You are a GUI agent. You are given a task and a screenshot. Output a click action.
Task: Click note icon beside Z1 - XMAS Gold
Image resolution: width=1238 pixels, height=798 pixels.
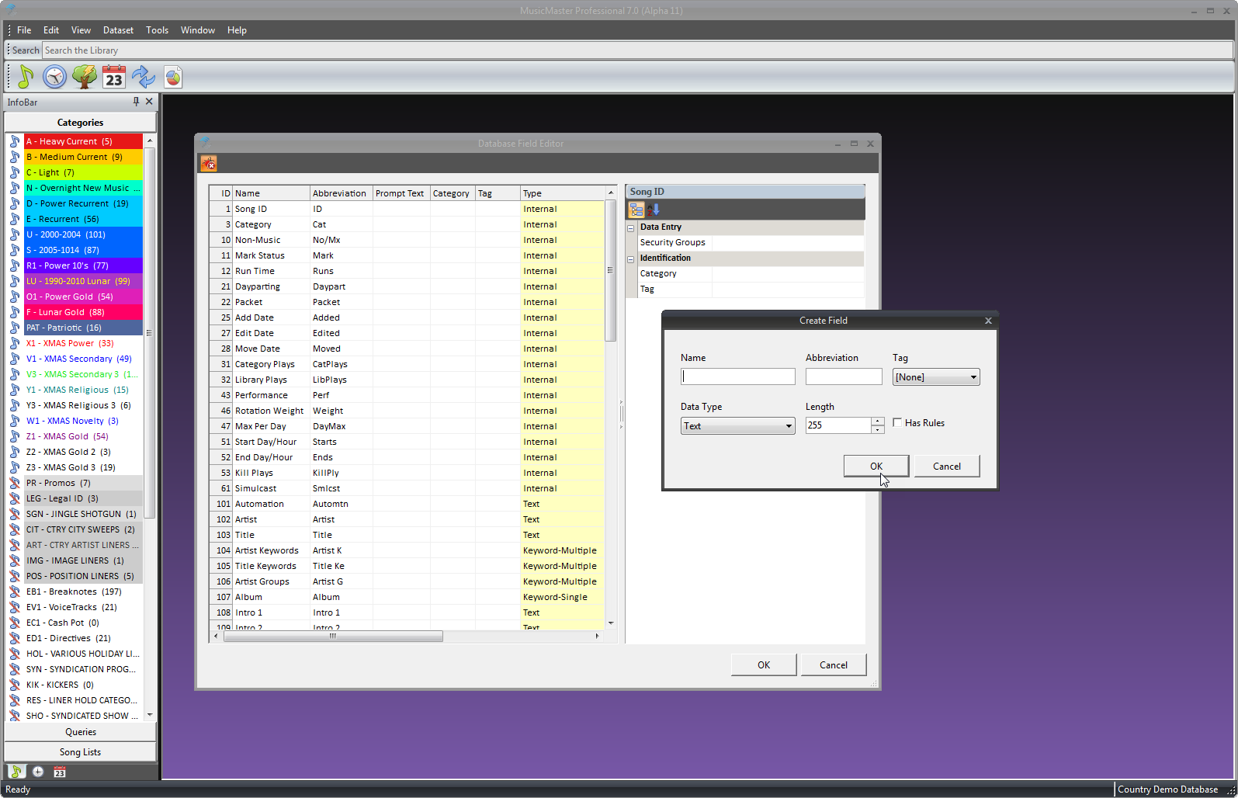point(15,436)
